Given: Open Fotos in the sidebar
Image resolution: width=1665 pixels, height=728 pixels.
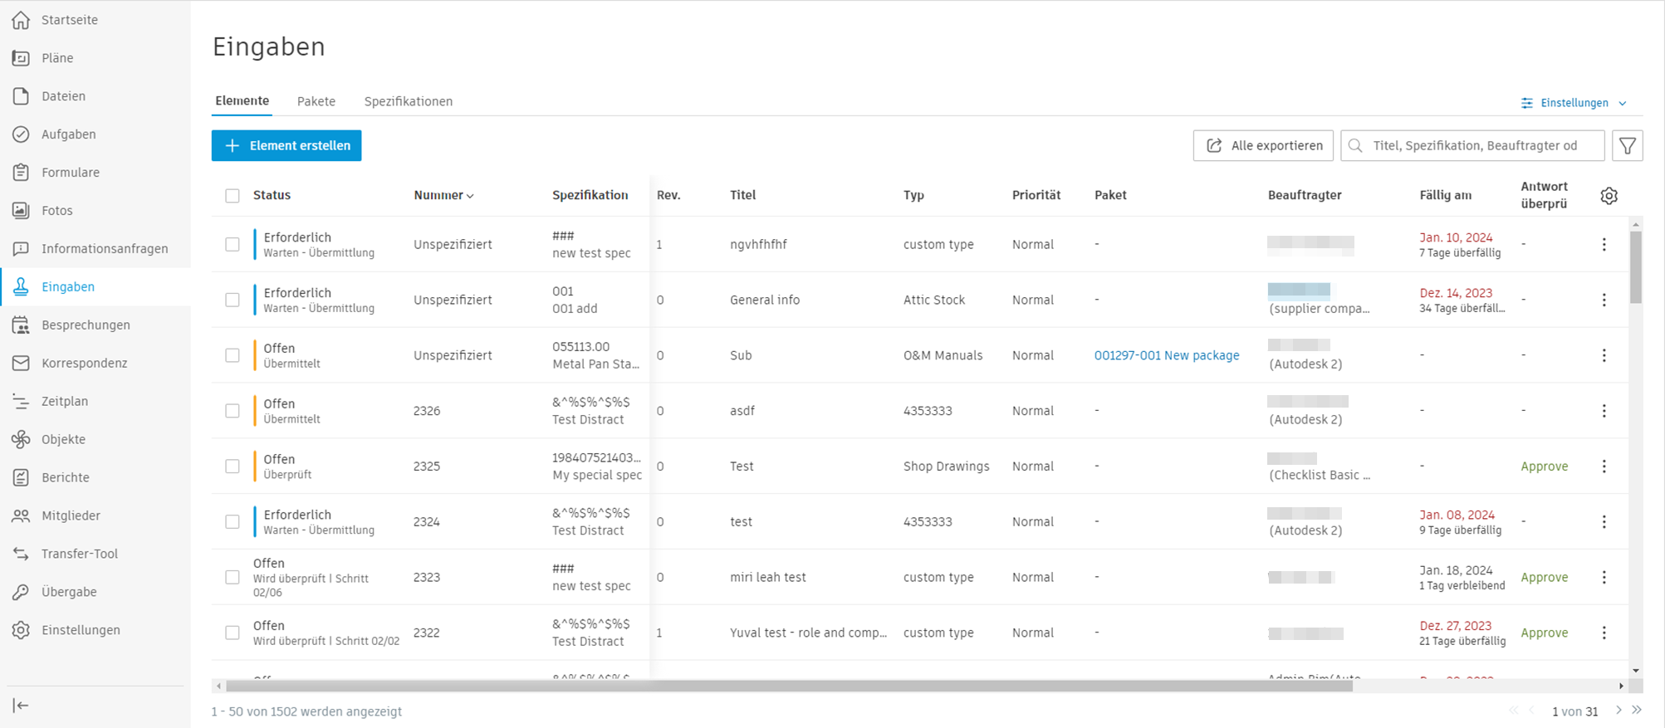Looking at the screenshot, I should click(56, 211).
